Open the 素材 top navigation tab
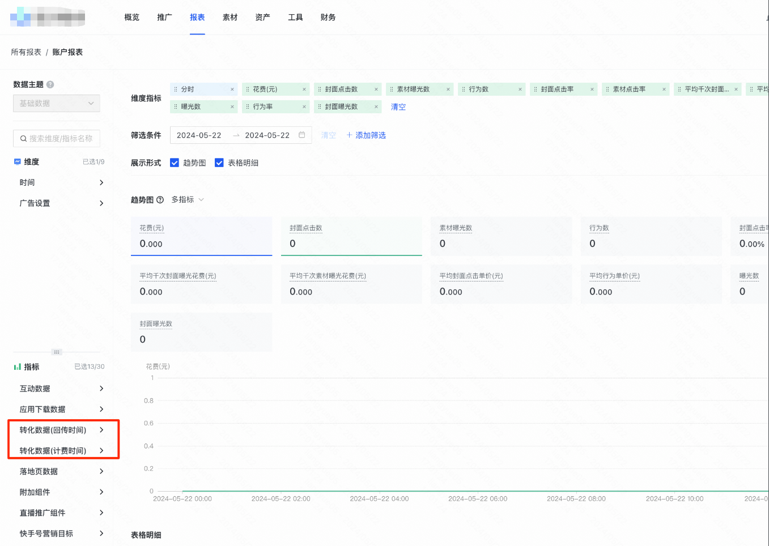Image resolution: width=769 pixels, height=546 pixels. [230, 18]
